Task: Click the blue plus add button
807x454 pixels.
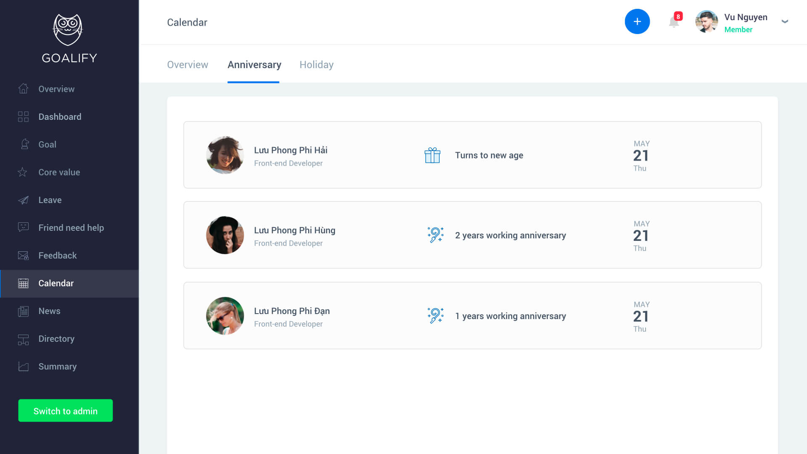Action: (637, 22)
